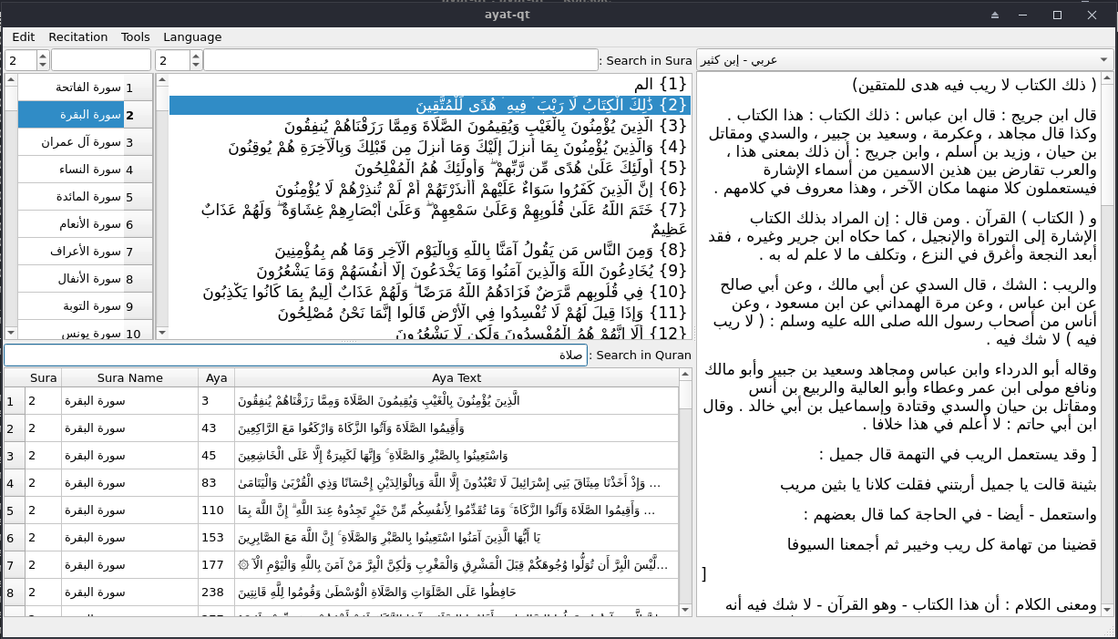
Task: Focus the Search in Sura field
Action: click(x=400, y=60)
